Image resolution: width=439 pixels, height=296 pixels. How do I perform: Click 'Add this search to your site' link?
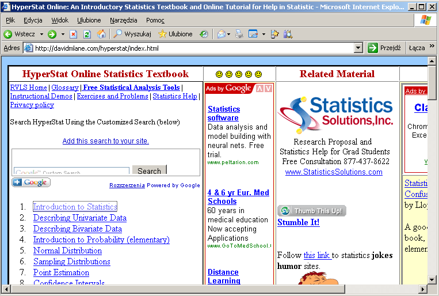click(x=105, y=141)
